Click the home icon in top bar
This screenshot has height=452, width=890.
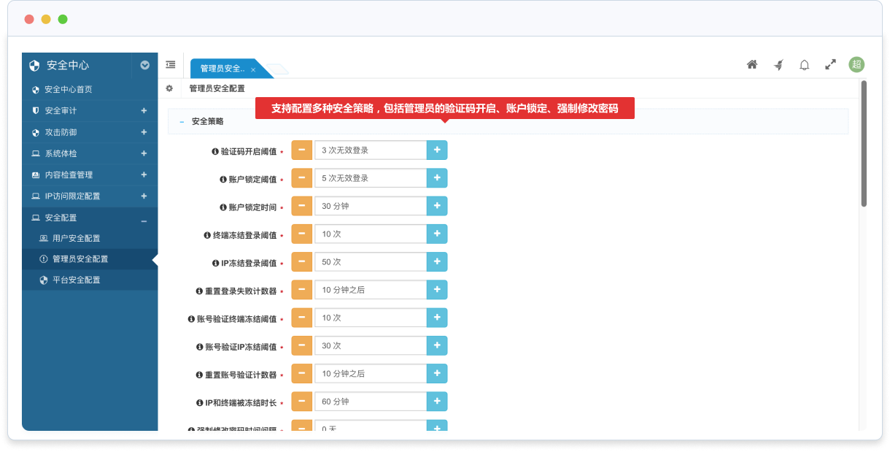[x=752, y=64]
